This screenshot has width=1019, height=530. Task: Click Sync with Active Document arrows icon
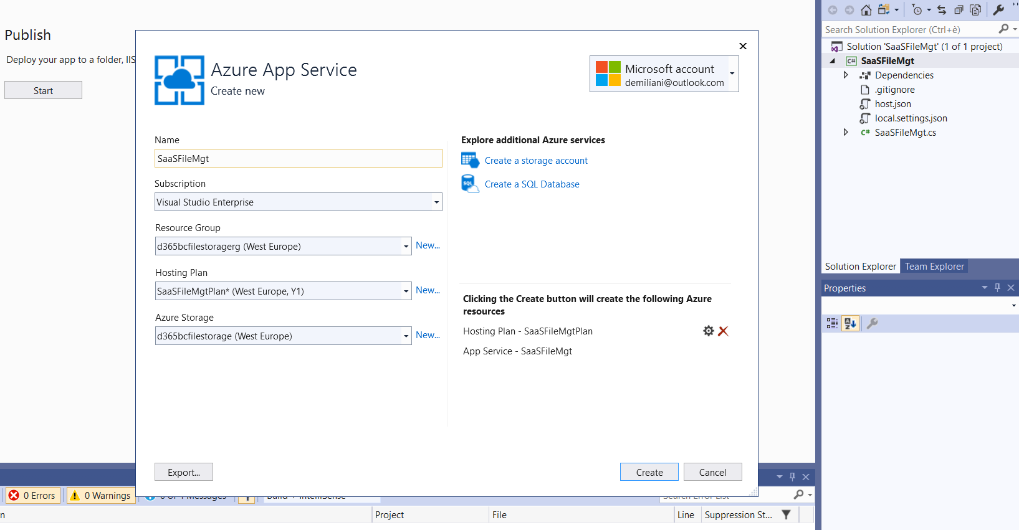(942, 10)
